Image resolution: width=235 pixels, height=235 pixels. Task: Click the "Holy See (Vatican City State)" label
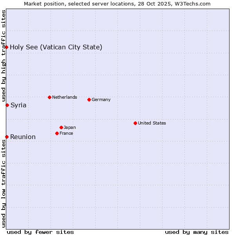56,47
